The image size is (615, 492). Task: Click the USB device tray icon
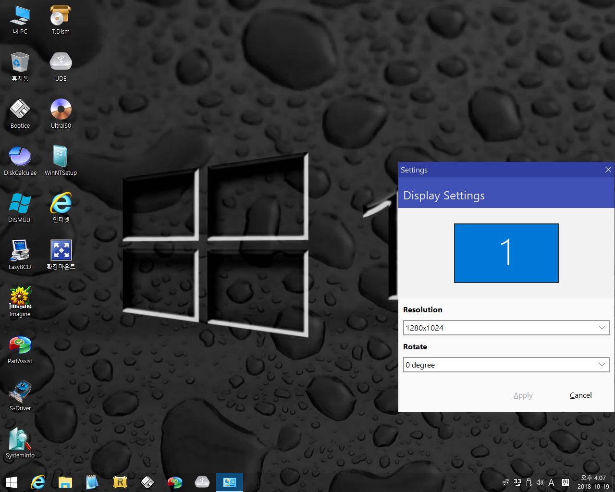529,482
